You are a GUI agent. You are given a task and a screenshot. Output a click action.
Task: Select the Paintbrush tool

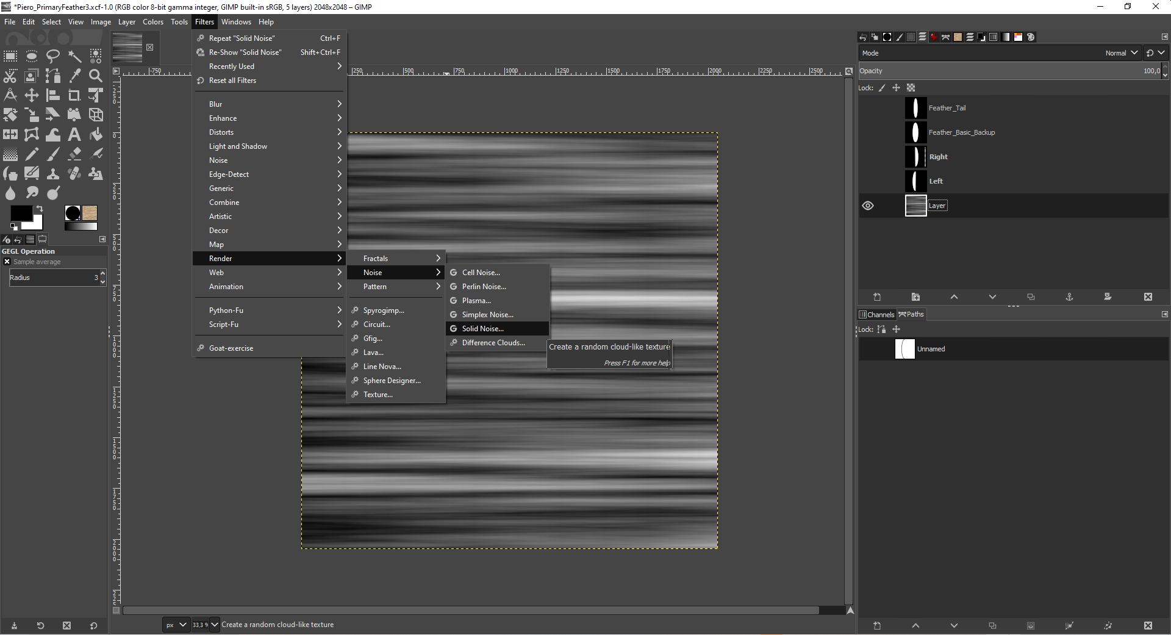pos(52,154)
